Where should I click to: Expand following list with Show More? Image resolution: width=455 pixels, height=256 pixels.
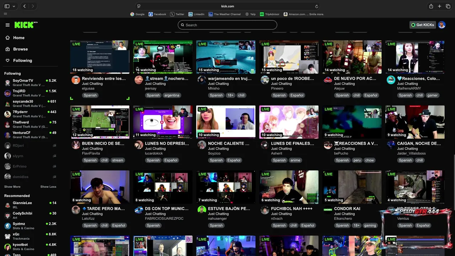coord(12,187)
